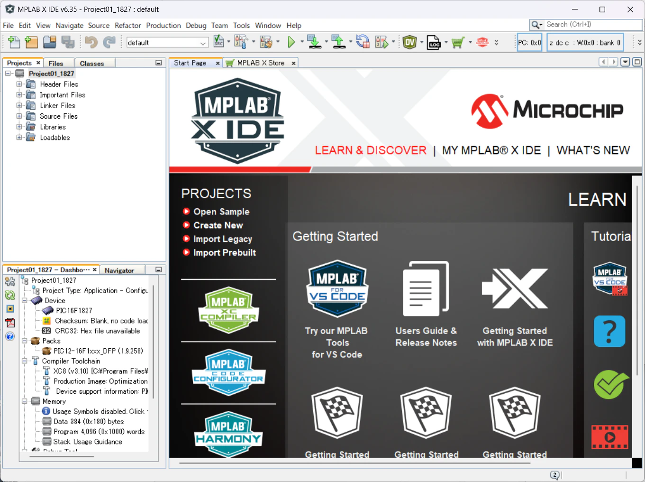Click the Clean and Build hammer-broom icon
This screenshot has height=482, width=645.
(x=266, y=42)
